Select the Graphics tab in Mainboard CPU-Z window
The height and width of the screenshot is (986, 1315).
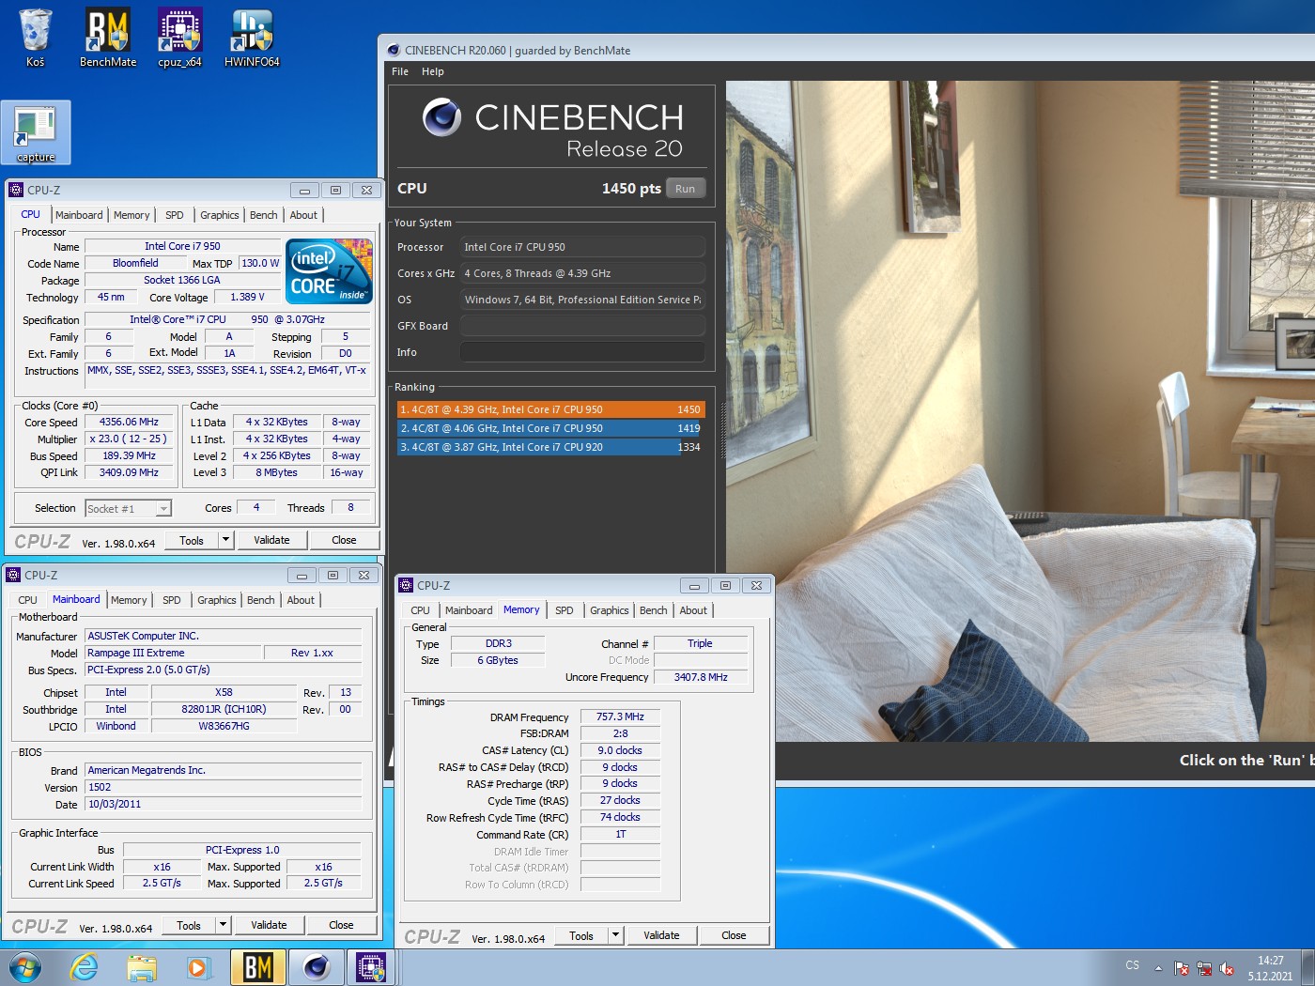pyautogui.click(x=216, y=600)
